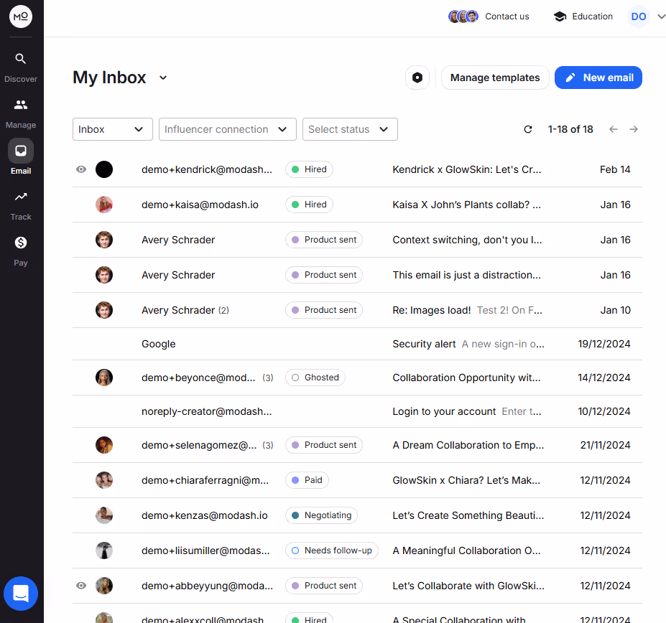Image resolution: width=666 pixels, height=623 pixels.
Task: Open the Select status dropdown
Action: point(350,129)
